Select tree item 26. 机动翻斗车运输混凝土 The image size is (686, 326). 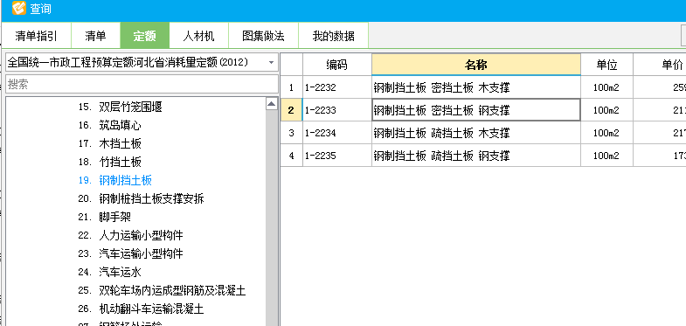click(x=141, y=309)
